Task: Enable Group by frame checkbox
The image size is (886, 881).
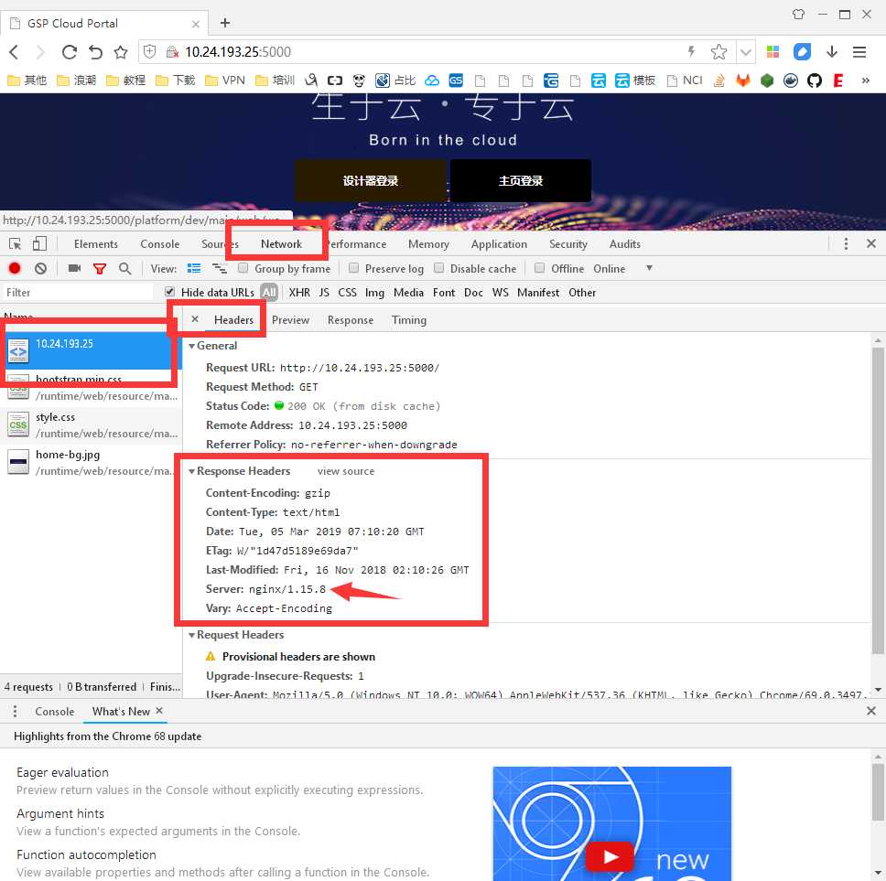Action: pyautogui.click(x=243, y=268)
